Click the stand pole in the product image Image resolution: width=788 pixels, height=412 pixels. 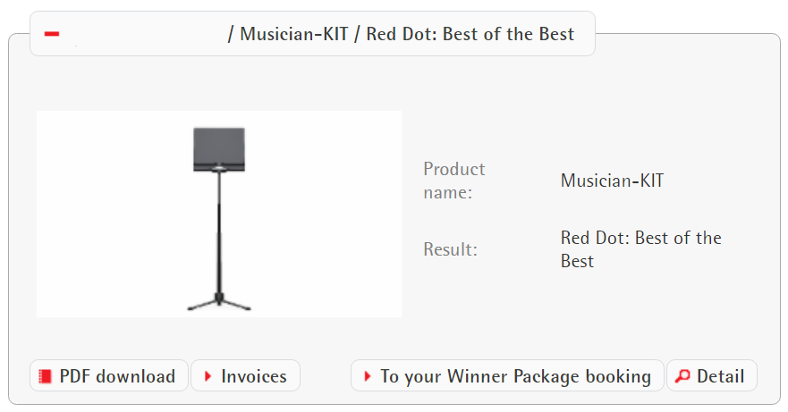219,232
